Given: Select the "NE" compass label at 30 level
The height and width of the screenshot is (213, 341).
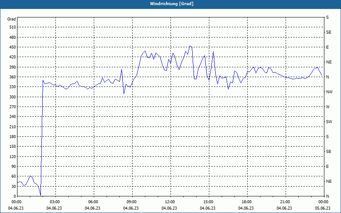Looking at the screenshot, I should [329, 181].
